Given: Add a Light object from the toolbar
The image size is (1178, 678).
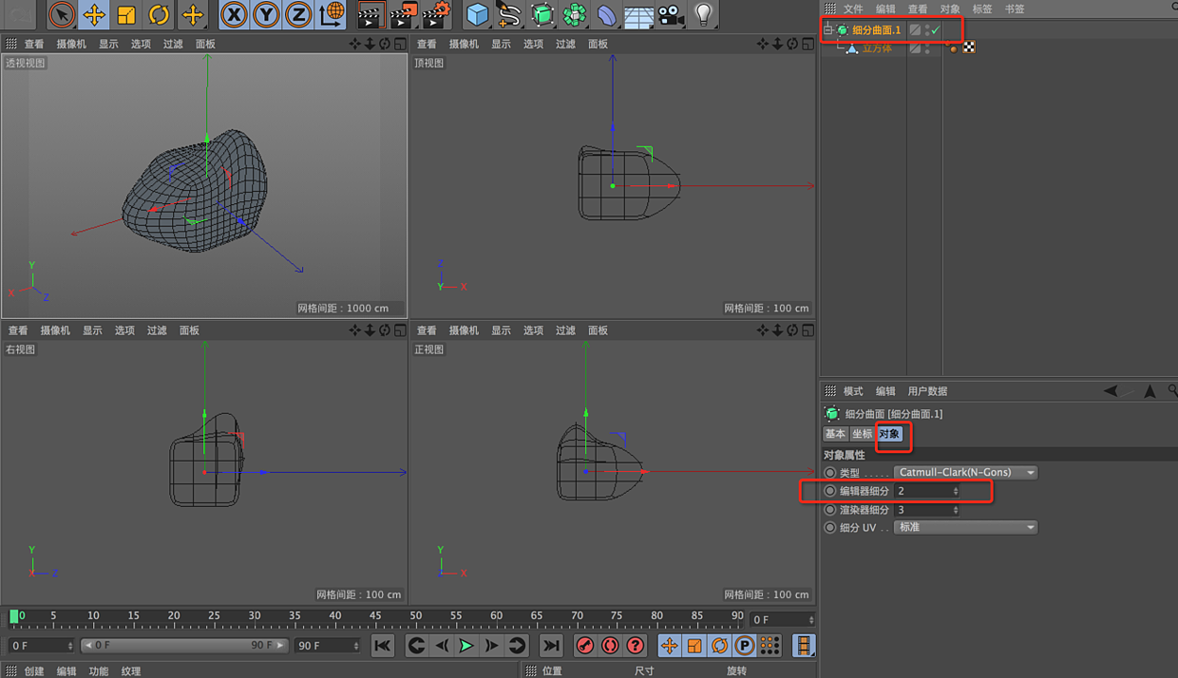Looking at the screenshot, I should [x=705, y=15].
